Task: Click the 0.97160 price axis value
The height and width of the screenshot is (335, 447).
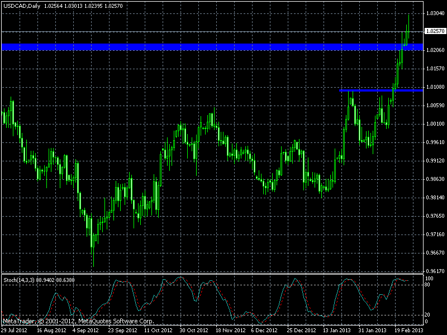Action: pyautogui.click(x=435, y=234)
